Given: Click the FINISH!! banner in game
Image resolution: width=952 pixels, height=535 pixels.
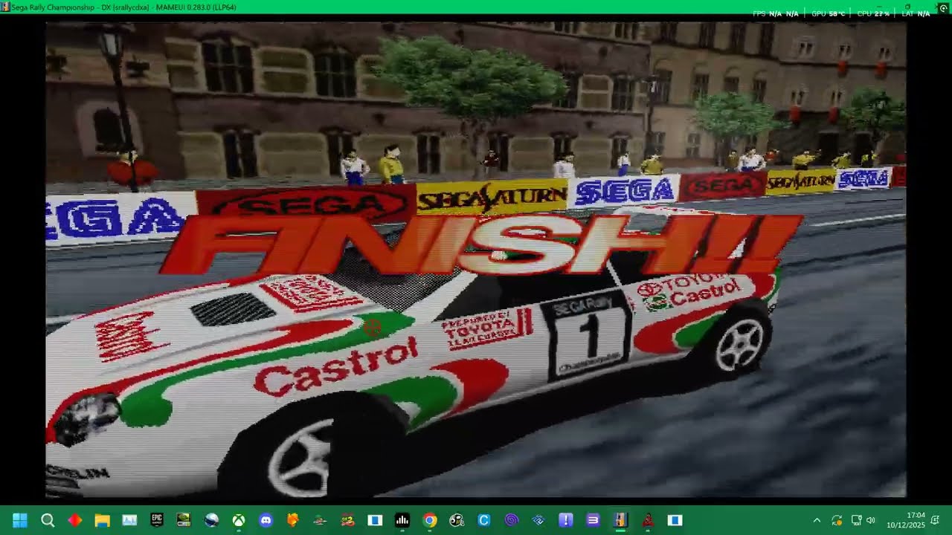Looking at the screenshot, I should point(482,244).
